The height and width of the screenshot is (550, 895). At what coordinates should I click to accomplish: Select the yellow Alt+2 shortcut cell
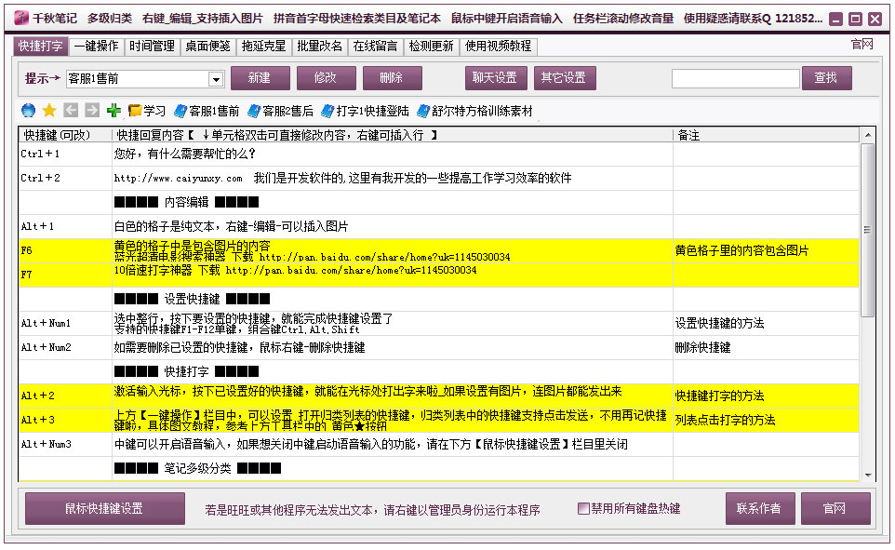pyautogui.click(x=66, y=396)
